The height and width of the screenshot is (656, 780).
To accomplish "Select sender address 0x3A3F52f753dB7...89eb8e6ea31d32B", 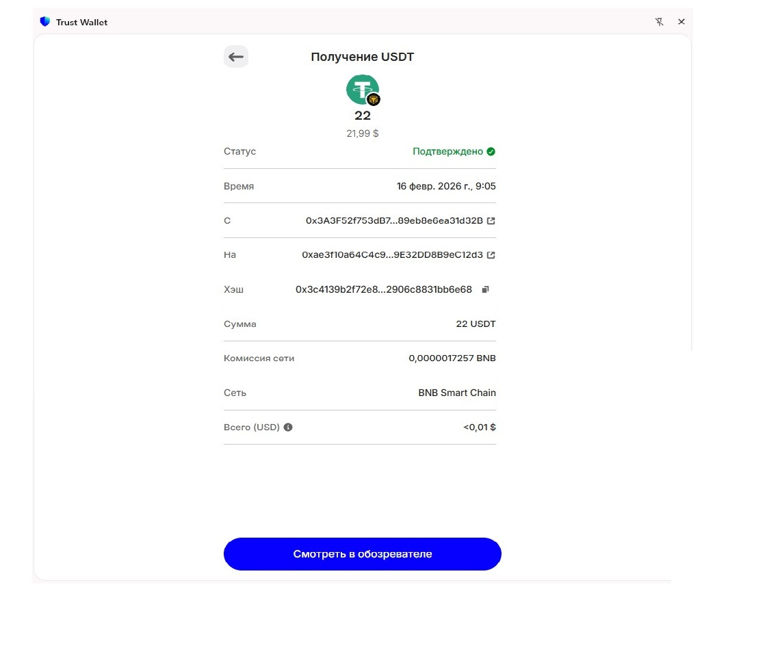I will click(x=394, y=221).
